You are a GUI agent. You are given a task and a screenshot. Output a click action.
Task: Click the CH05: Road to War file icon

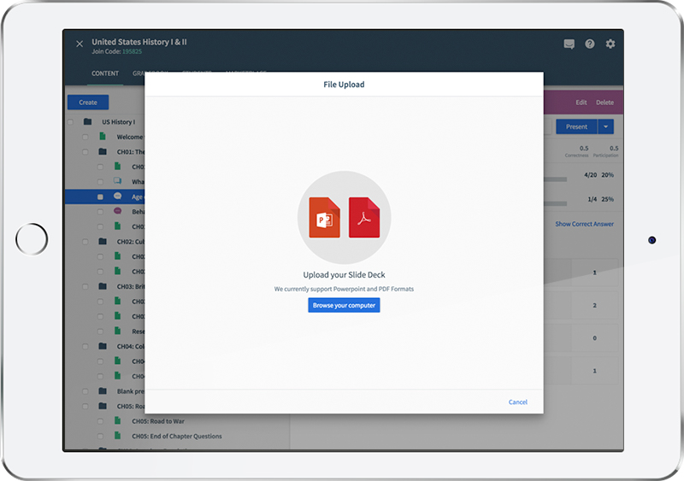(x=117, y=420)
